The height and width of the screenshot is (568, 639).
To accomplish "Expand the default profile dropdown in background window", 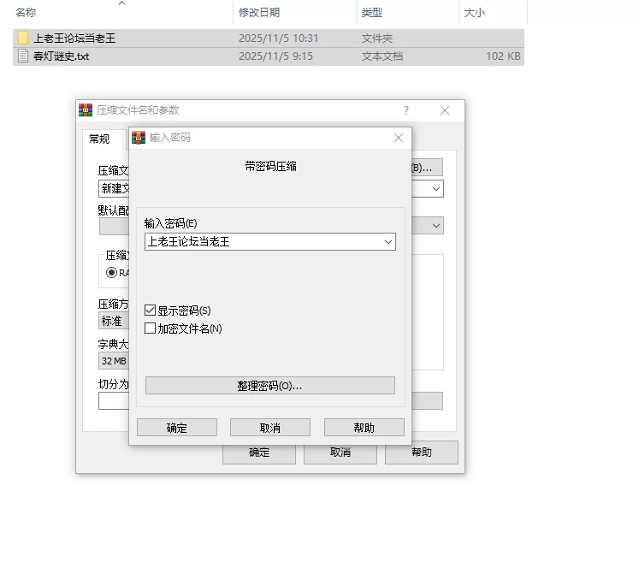I will pyautogui.click(x=436, y=225).
